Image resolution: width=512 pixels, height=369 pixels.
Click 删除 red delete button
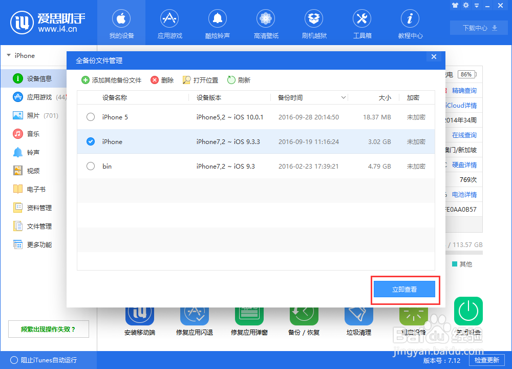pyautogui.click(x=162, y=80)
